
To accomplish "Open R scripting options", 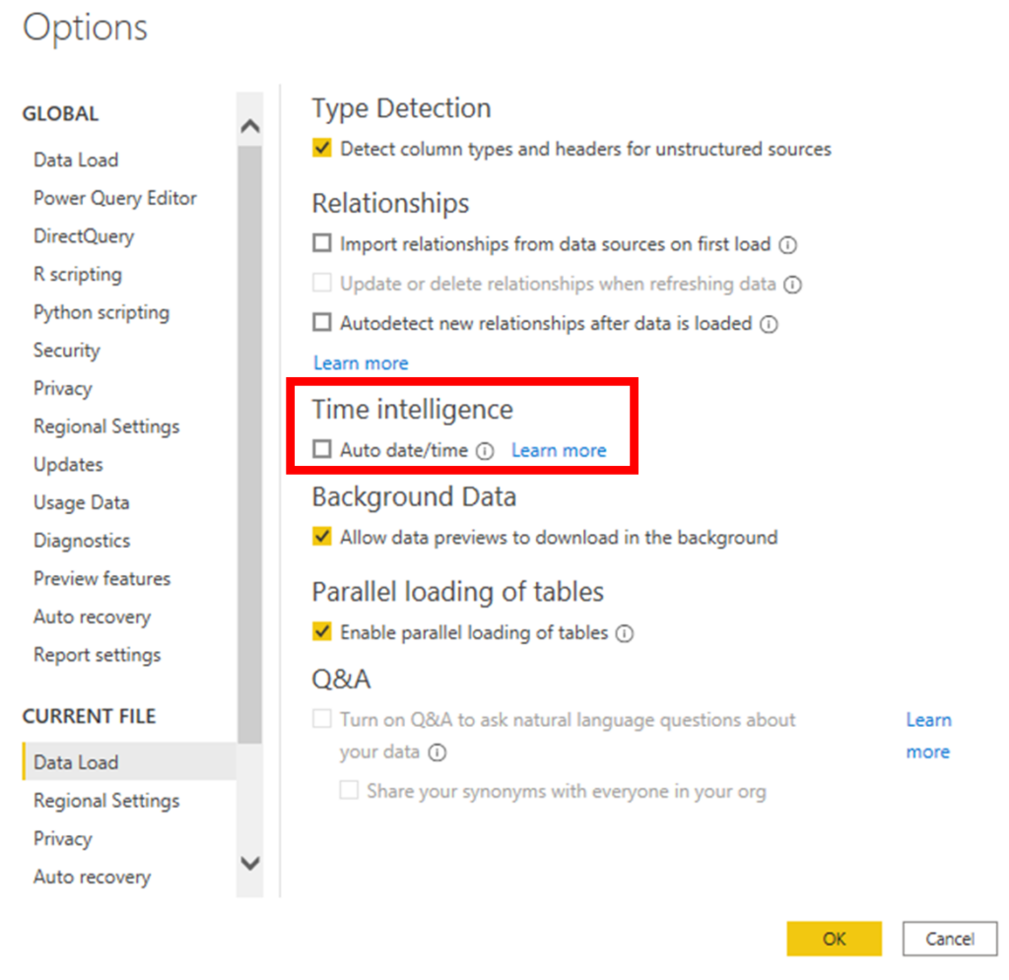I will (x=78, y=275).
